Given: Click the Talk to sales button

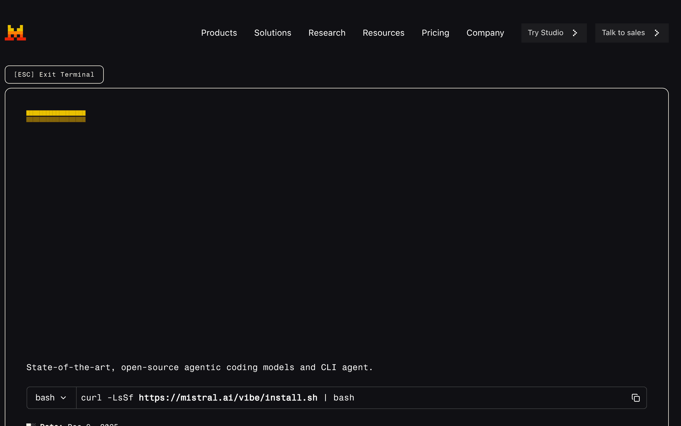Looking at the screenshot, I should pyautogui.click(x=632, y=33).
